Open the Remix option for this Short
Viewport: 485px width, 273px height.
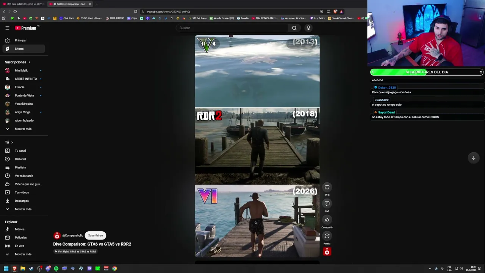point(327,236)
